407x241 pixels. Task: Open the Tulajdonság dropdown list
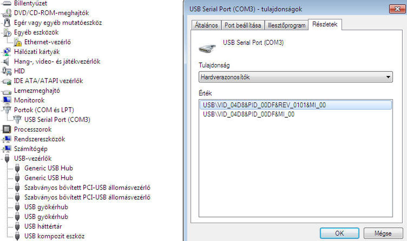click(x=388, y=77)
